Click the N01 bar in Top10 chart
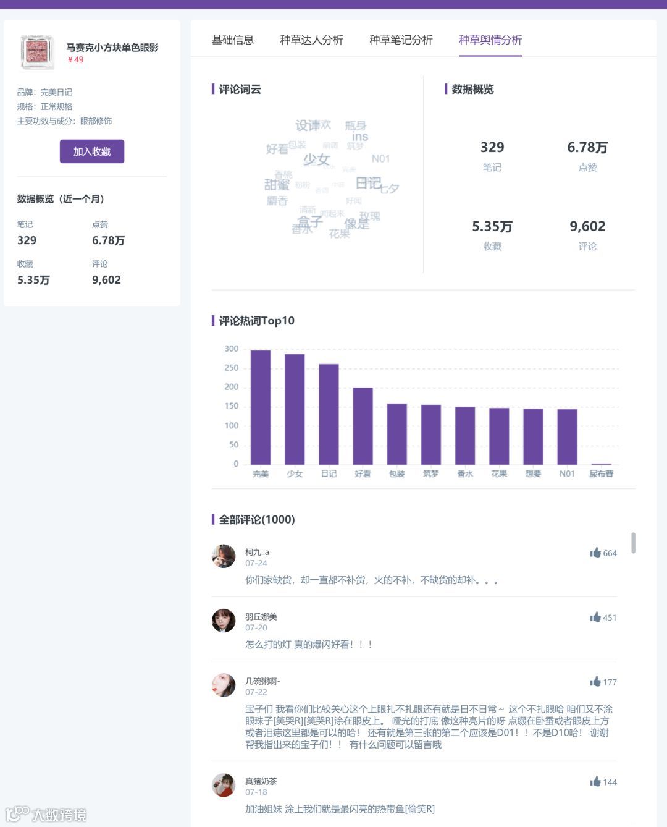 coord(567,436)
